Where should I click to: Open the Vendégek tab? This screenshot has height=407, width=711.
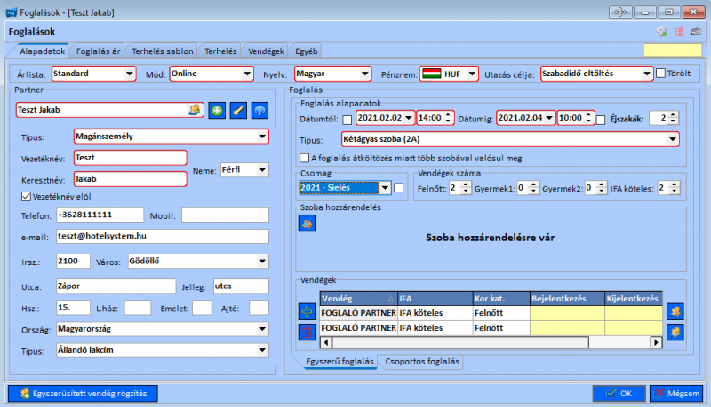pos(266,51)
